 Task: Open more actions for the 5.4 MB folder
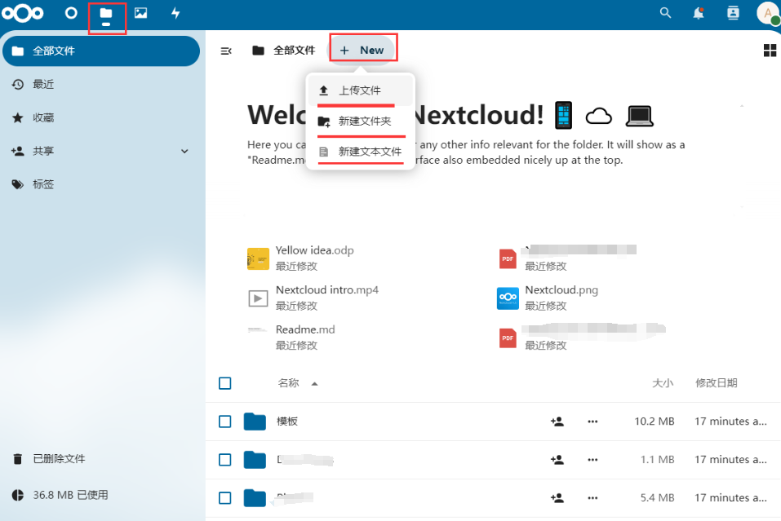tap(592, 497)
